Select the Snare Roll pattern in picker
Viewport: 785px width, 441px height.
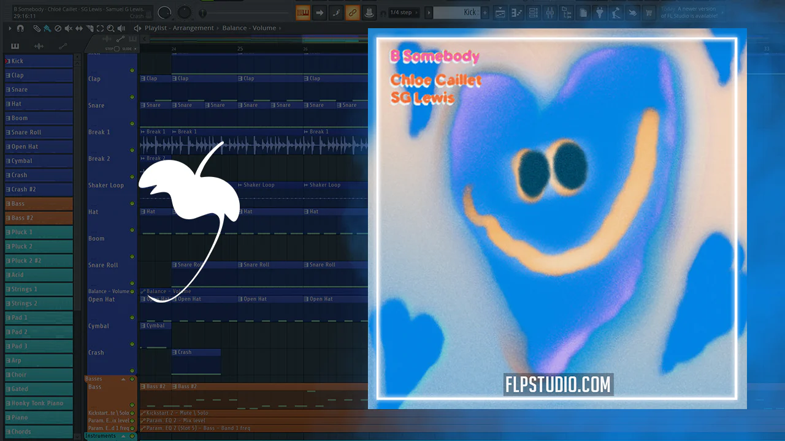(x=39, y=132)
